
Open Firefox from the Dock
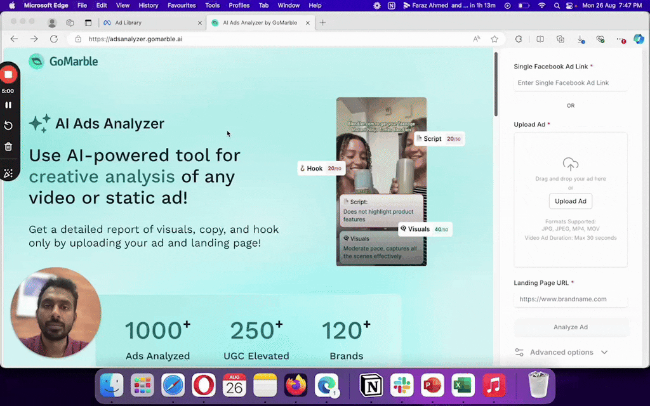[296, 385]
